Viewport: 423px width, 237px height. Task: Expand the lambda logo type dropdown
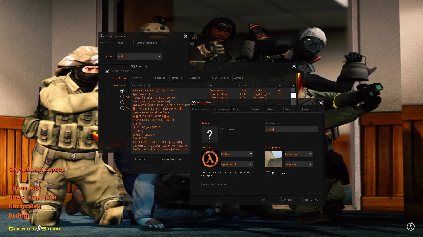click(237, 154)
